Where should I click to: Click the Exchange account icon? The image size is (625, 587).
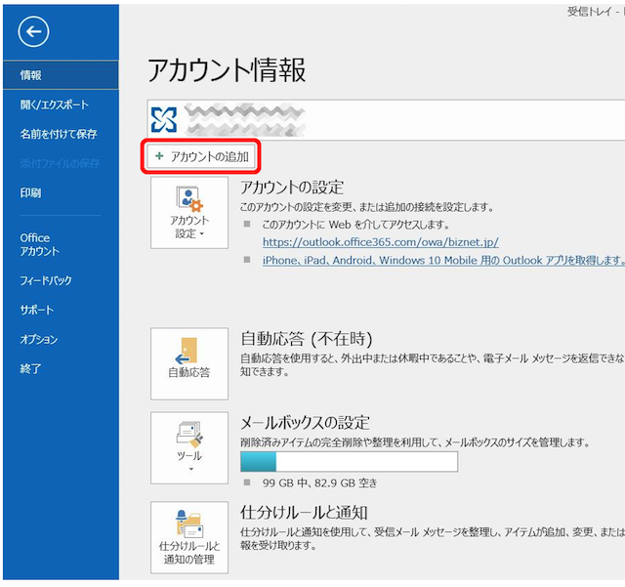(164, 119)
